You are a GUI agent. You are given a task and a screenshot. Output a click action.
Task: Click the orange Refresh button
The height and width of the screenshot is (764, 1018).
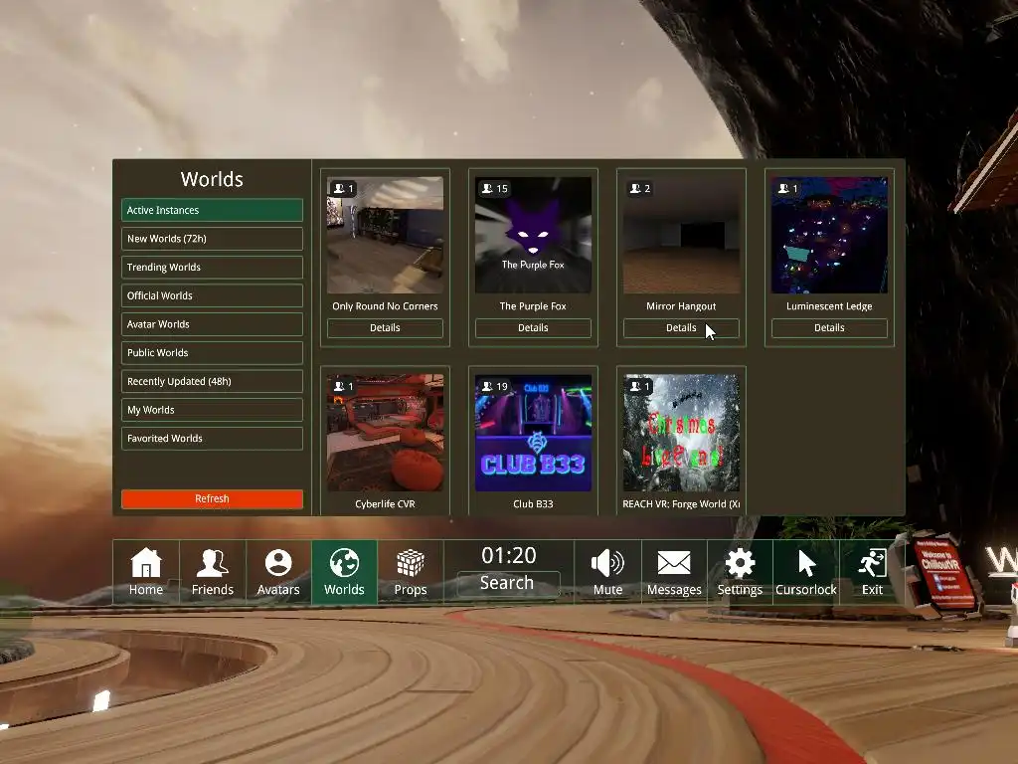click(x=212, y=499)
